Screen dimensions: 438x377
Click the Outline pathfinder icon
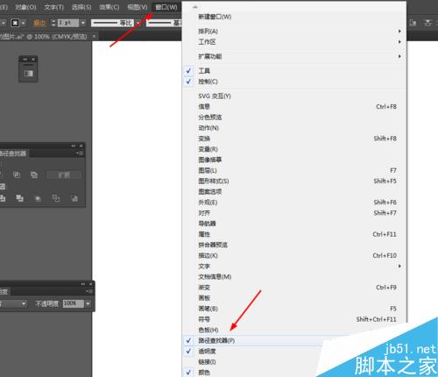tap(56, 198)
